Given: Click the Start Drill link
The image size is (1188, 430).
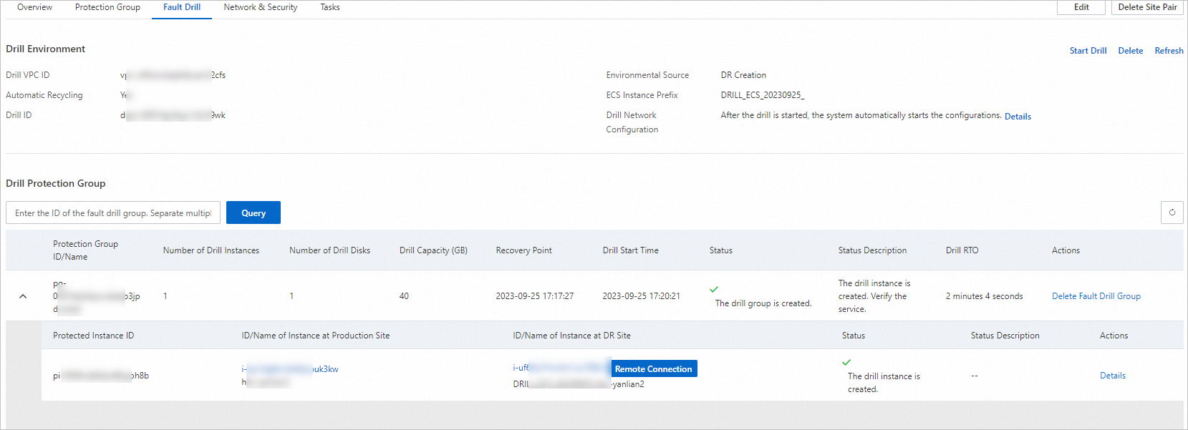Looking at the screenshot, I should [1088, 51].
